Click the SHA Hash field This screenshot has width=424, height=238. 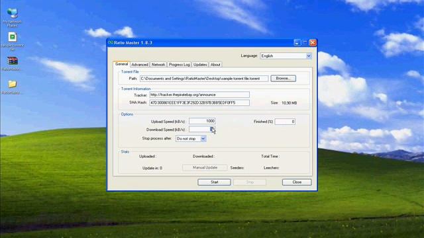tap(199, 103)
